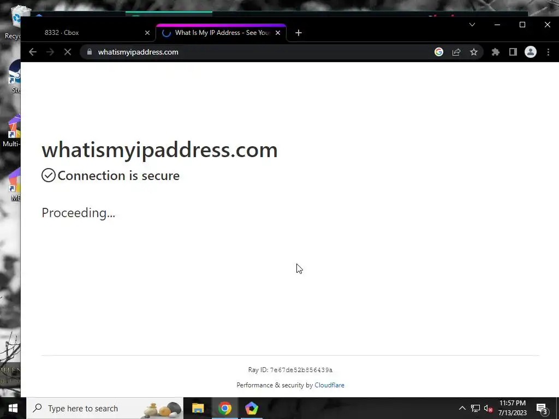Image resolution: width=559 pixels, height=419 pixels.
Task: Minimize the Chrome window
Action: click(497, 25)
